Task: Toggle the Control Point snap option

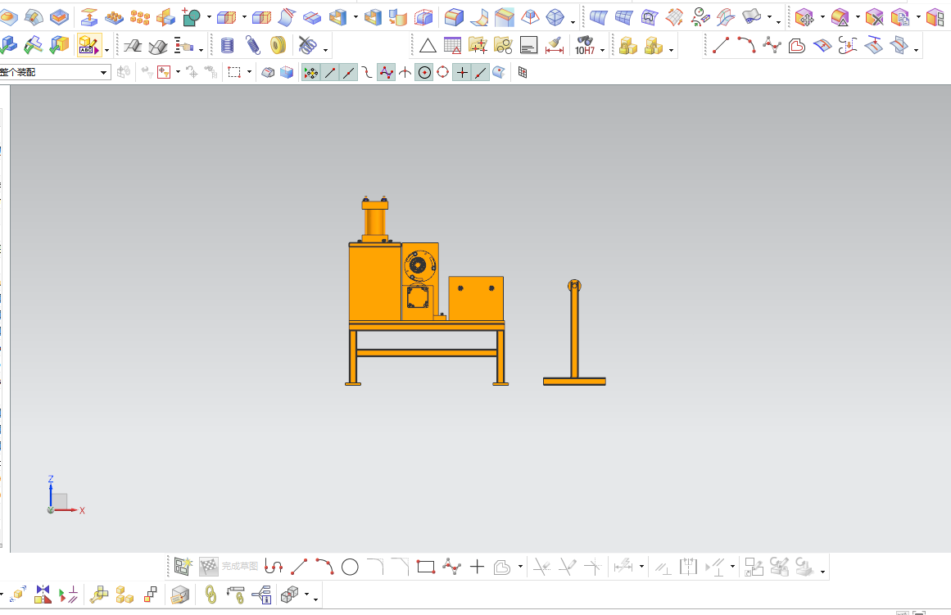Action: 367,73
